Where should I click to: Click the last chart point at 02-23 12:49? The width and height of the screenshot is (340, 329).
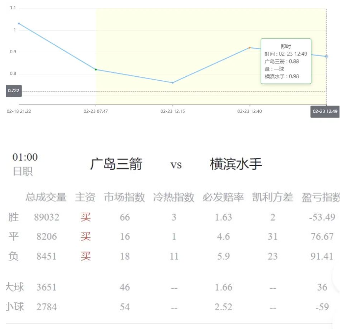coord(326,56)
